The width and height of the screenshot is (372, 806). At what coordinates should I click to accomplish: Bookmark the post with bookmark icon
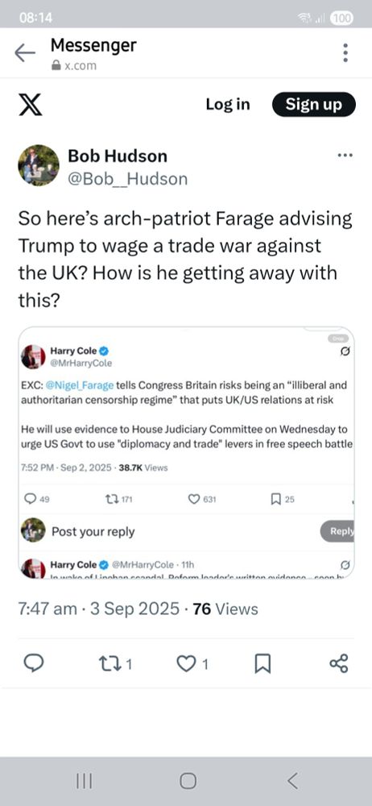[x=262, y=664]
